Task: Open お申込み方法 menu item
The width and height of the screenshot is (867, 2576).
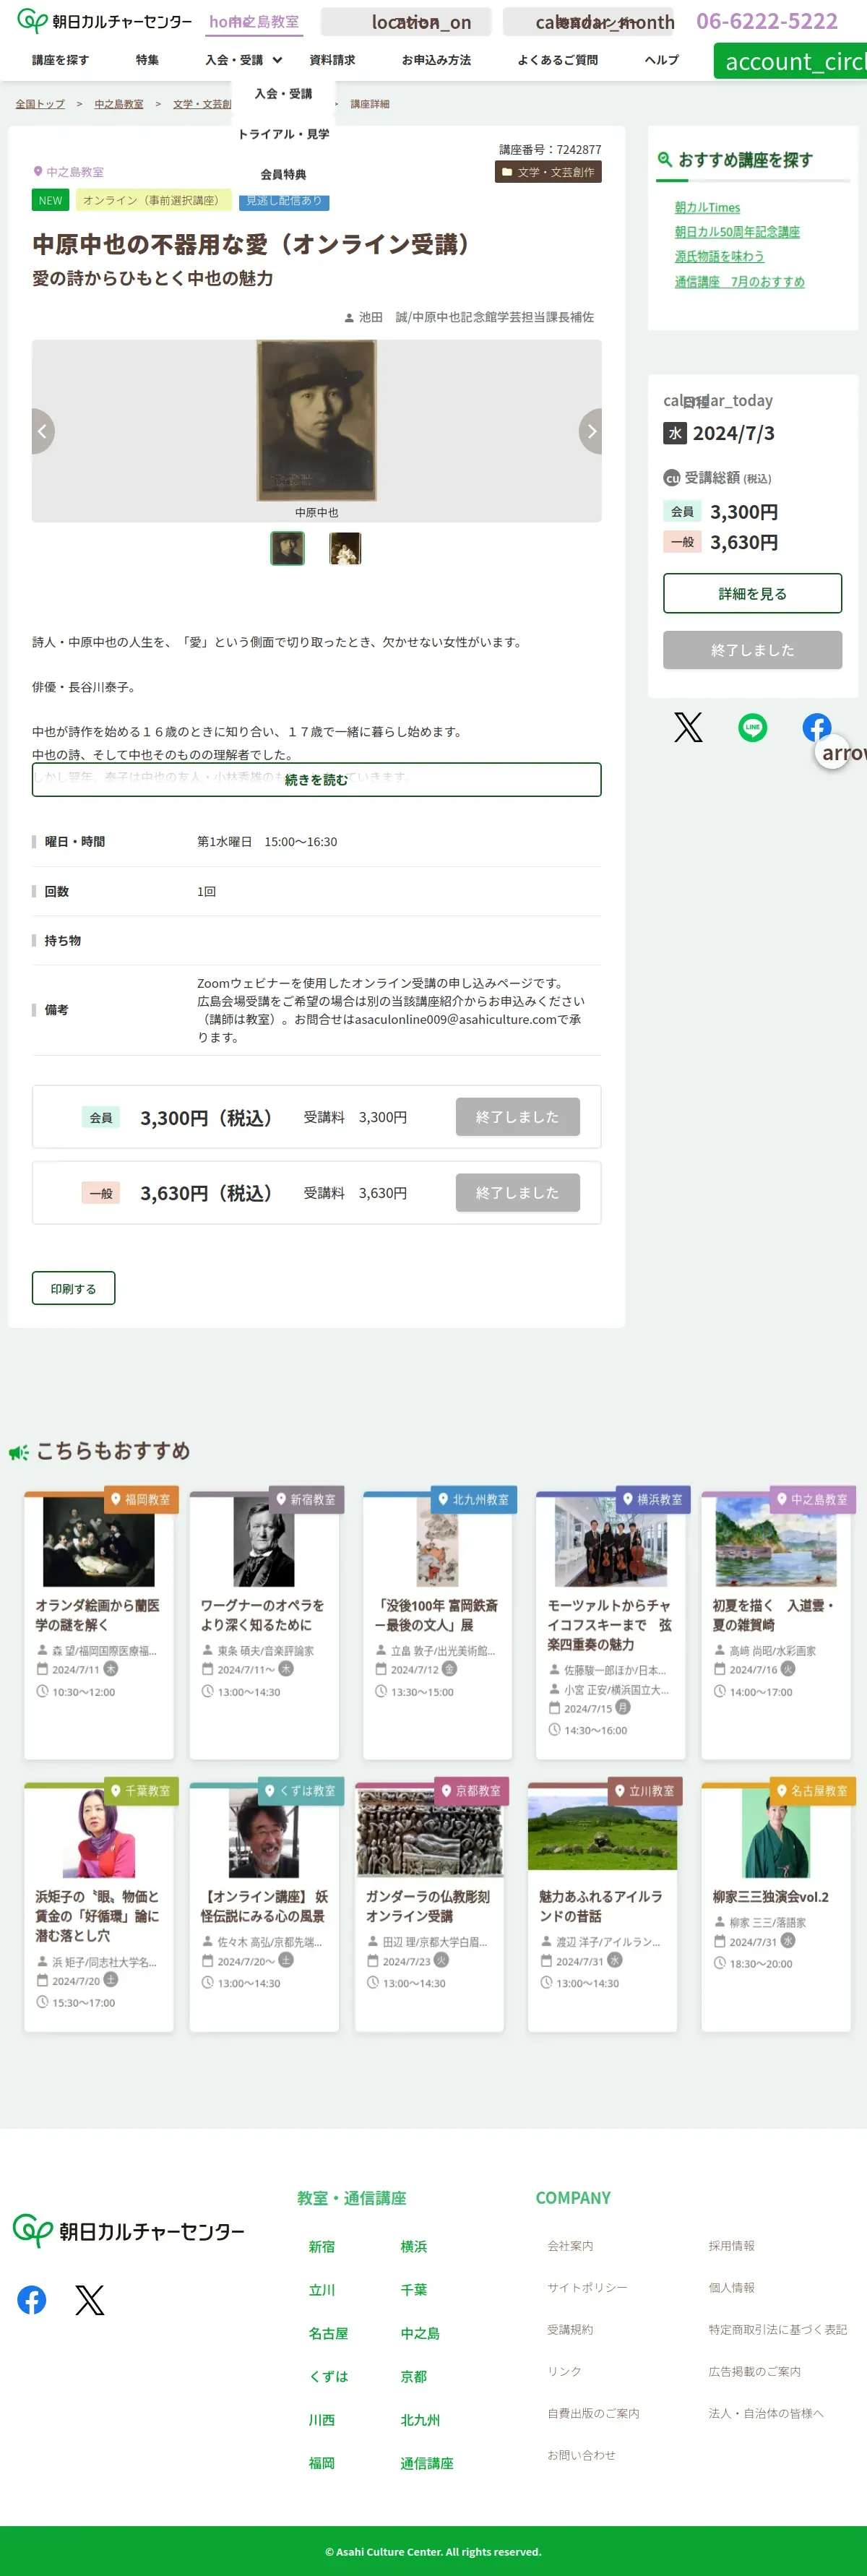Action: tap(436, 60)
